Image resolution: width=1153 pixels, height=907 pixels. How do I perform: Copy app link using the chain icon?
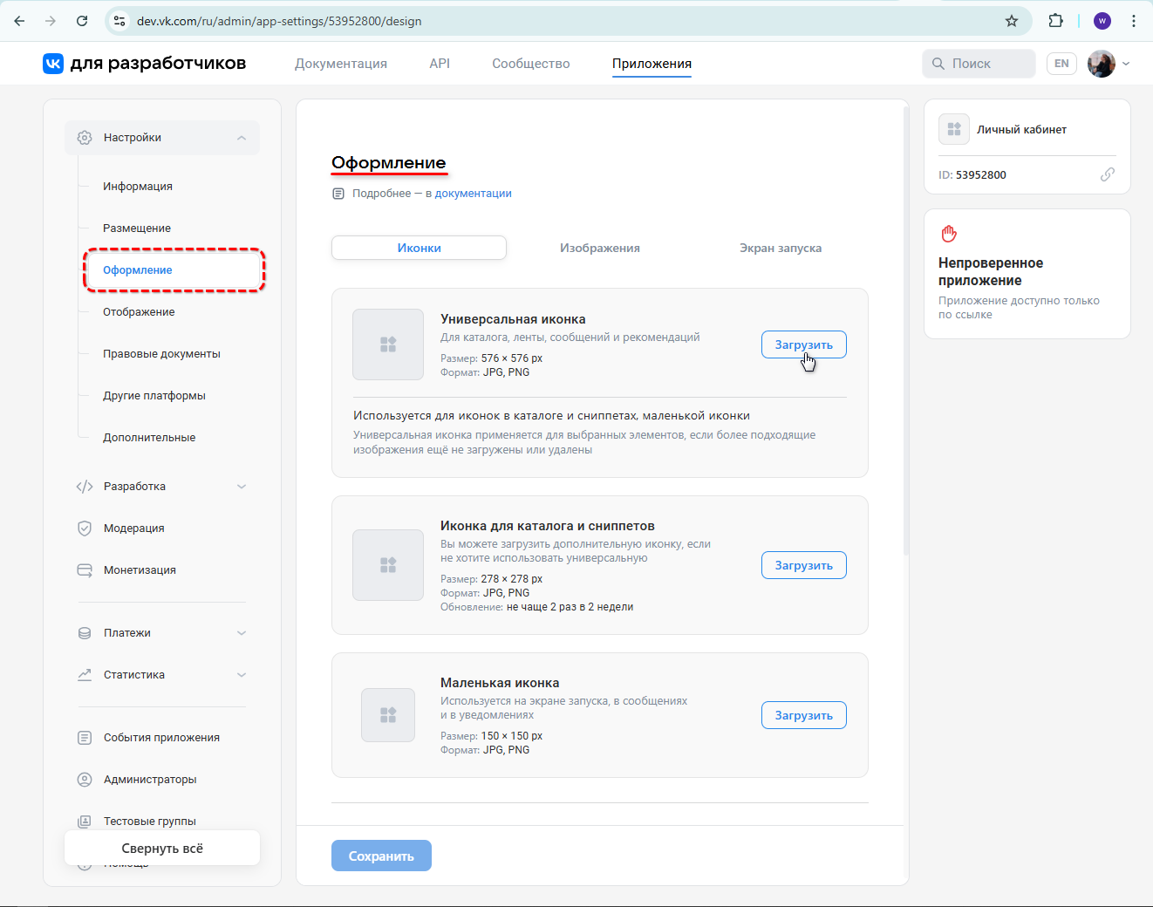coord(1108,174)
